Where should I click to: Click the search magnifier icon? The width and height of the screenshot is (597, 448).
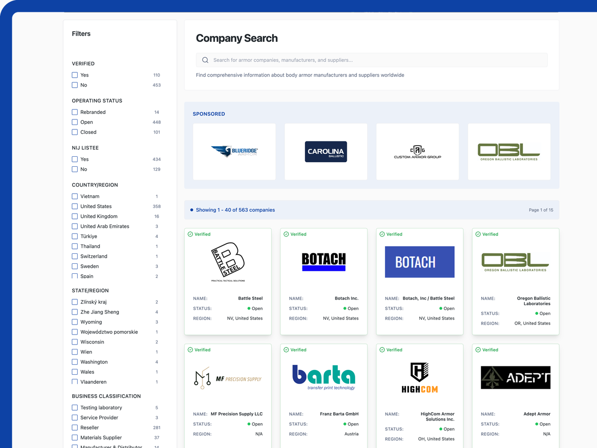tap(205, 60)
